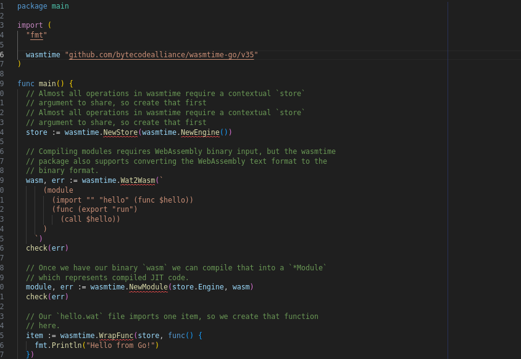Place cursor on "(call $hello))" text
The image size is (521, 359).
[x=90, y=219]
